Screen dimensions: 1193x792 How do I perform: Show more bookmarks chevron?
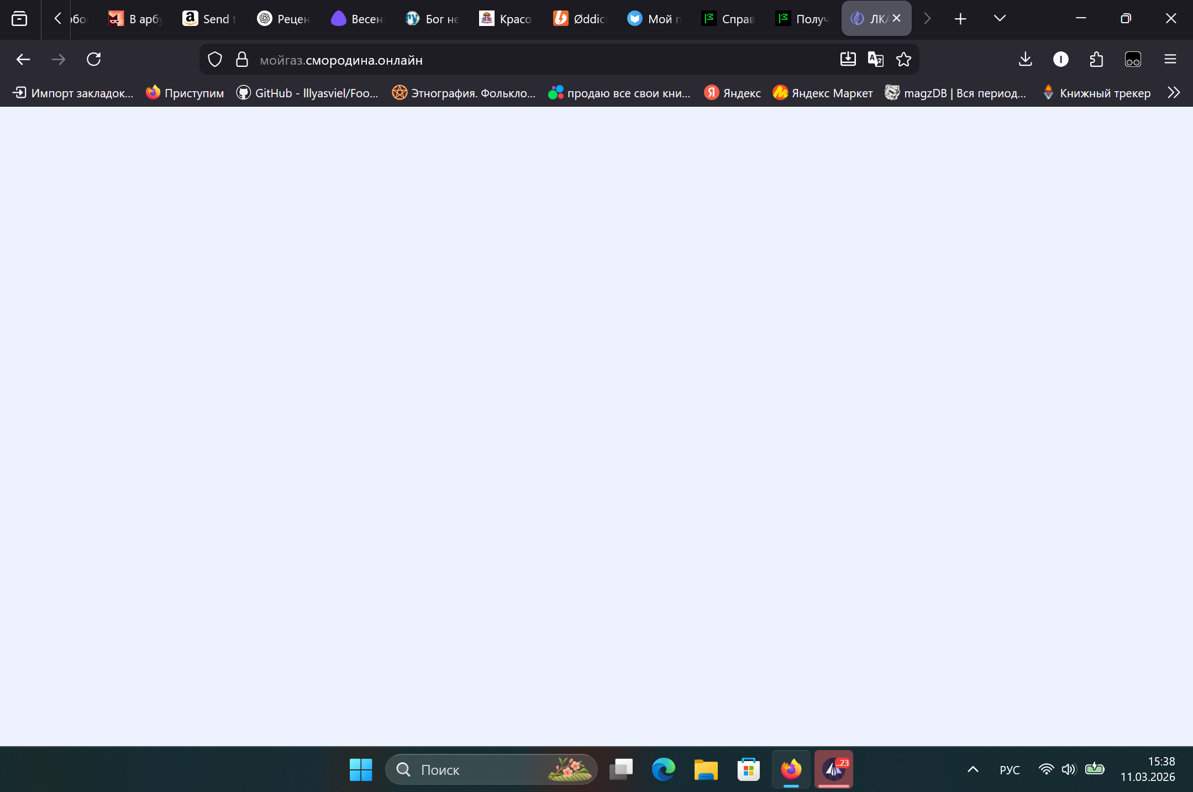[1174, 93]
